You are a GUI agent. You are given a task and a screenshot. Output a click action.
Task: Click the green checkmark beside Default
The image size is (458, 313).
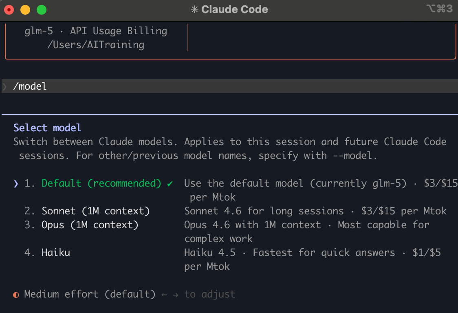pos(170,183)
